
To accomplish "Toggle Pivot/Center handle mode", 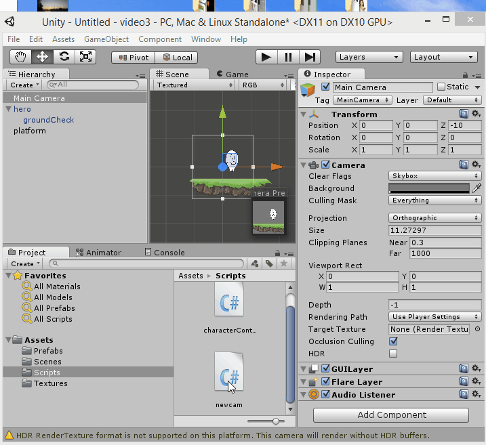I will point(134,58).
